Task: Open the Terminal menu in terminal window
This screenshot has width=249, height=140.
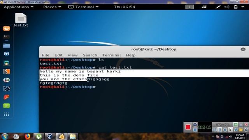Action: 111,55
